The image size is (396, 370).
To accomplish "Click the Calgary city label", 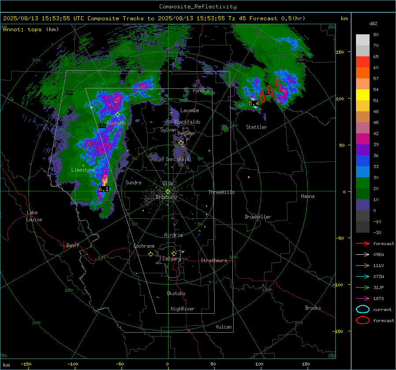I will 172,259.
